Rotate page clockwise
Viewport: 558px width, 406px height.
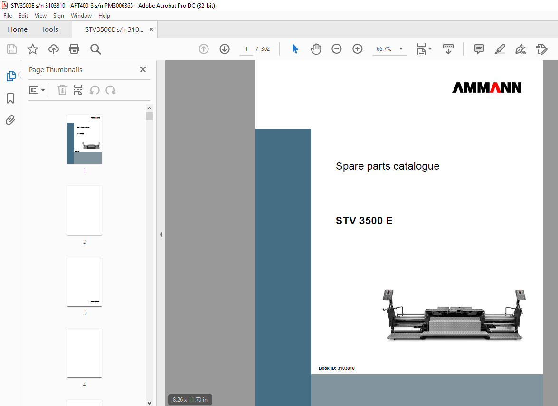point(111,90)
